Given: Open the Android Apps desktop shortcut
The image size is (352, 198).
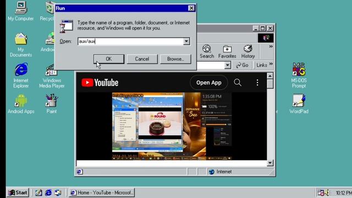Looking at the screenshot, I should click(21, 104).
